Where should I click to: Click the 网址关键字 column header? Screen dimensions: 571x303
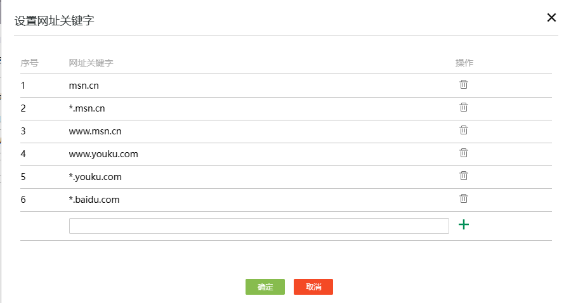tap(91, 63)
